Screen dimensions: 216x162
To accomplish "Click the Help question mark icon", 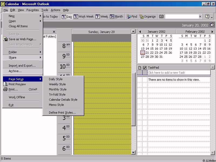I will point(207,16).
